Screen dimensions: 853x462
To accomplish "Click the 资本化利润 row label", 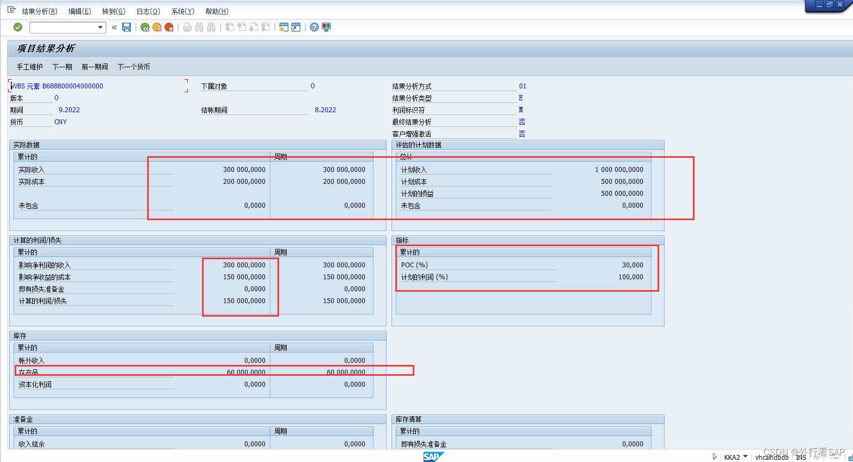I will click(x=35, y=384).
